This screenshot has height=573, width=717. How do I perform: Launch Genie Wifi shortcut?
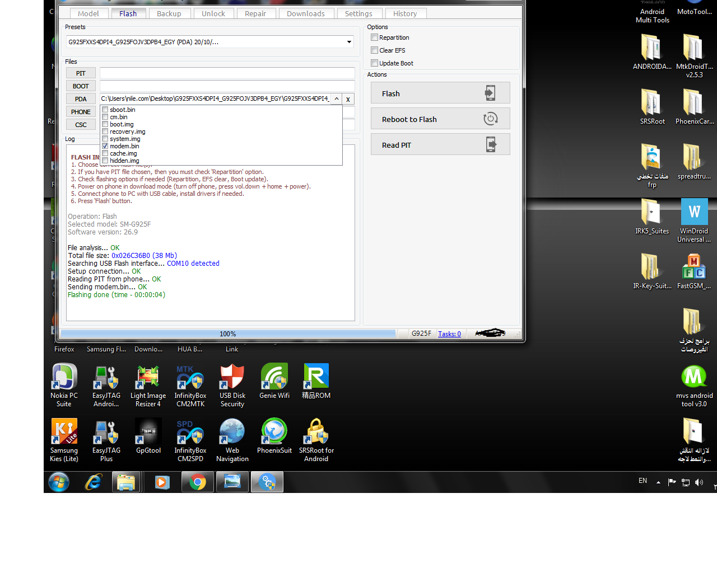[x=274, y=381]
